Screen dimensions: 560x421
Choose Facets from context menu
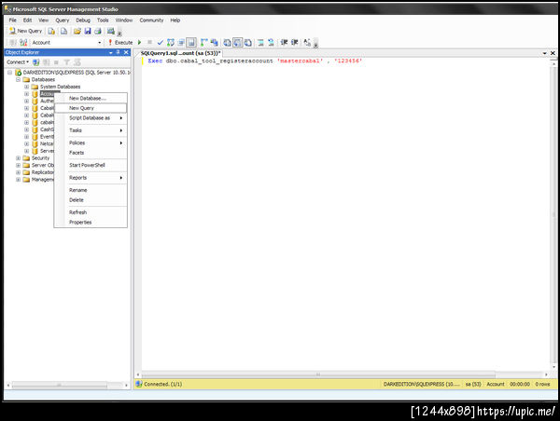click(x=91, y=153)
